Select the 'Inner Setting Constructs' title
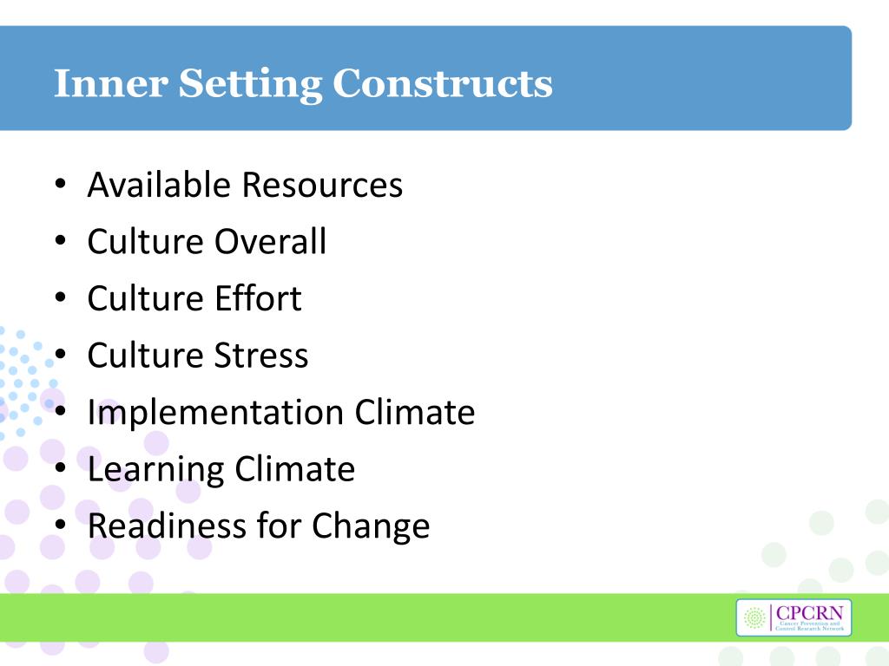 pyautogui.click(x=303, y=84)
